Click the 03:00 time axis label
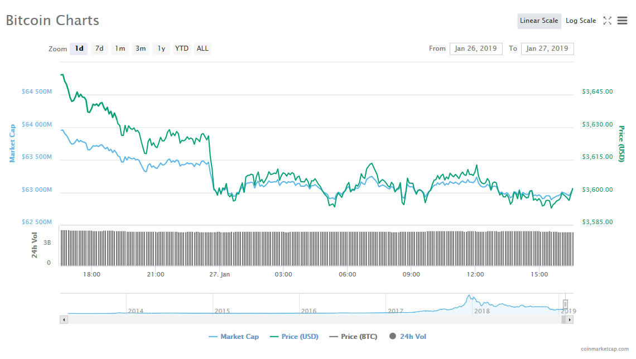 click(283, 274)
